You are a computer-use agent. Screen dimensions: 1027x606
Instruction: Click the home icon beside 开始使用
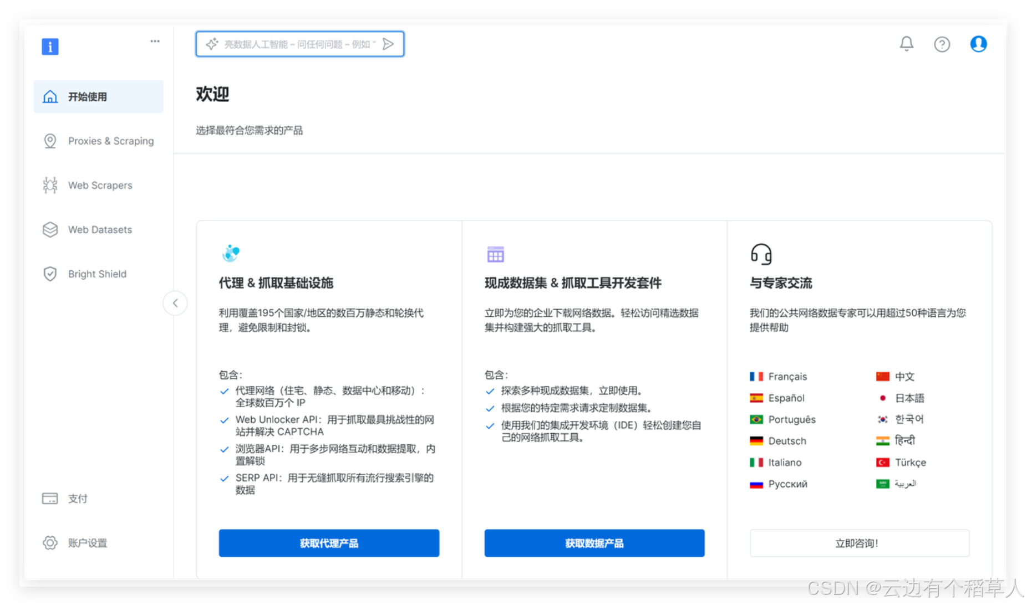tap(50, 96)
